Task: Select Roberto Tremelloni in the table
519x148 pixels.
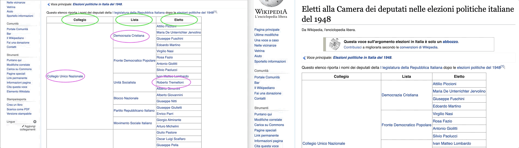Action: (170, 82)
